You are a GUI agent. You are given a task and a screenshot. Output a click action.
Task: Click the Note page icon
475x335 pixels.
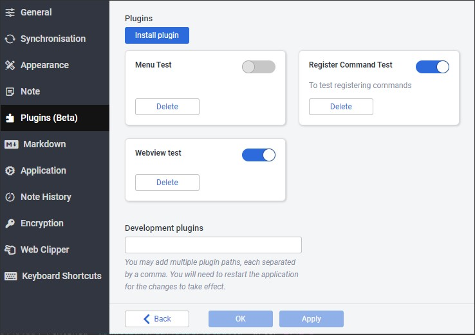[x=10, y=91]
